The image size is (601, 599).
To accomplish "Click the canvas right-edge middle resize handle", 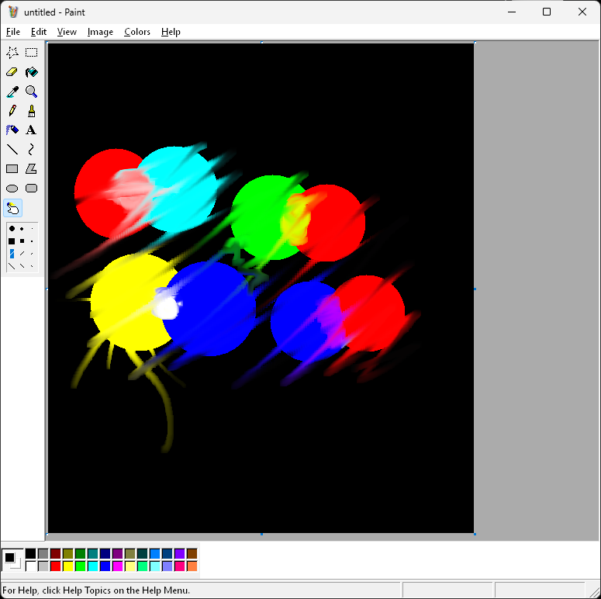I will tap(475, 289).
